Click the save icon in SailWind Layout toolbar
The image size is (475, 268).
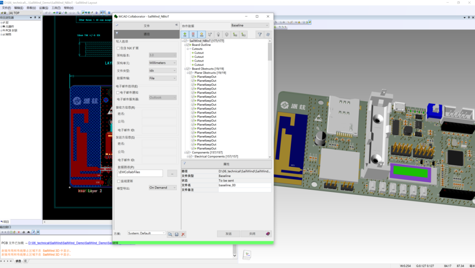(x=5, y=13)
